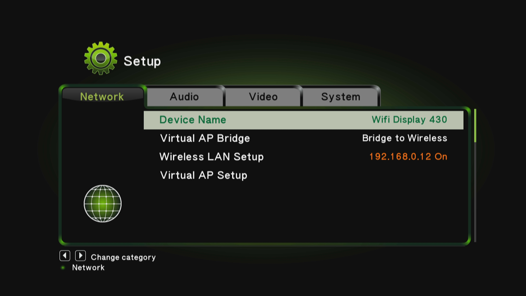This screenshot has height=296, width=526.
Task: Click the green dot beside Network hint
Action: click(63, 267)
